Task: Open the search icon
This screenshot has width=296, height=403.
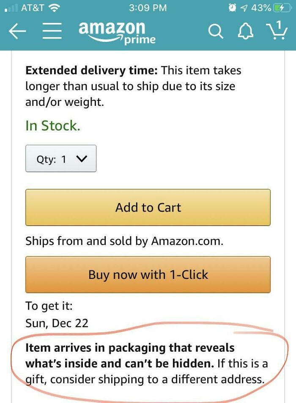Action: 216,31
